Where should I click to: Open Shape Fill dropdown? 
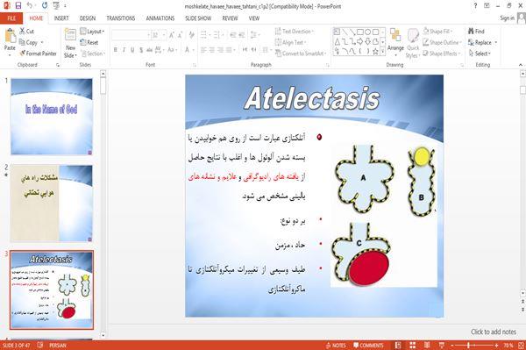[437, 32]
